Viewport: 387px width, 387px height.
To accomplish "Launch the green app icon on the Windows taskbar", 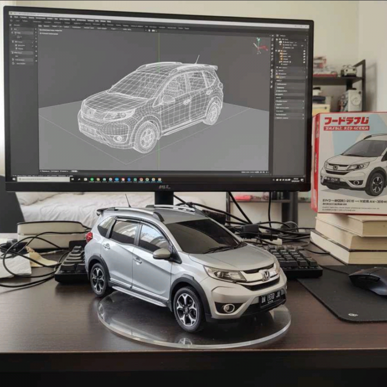I will point(92,179).
